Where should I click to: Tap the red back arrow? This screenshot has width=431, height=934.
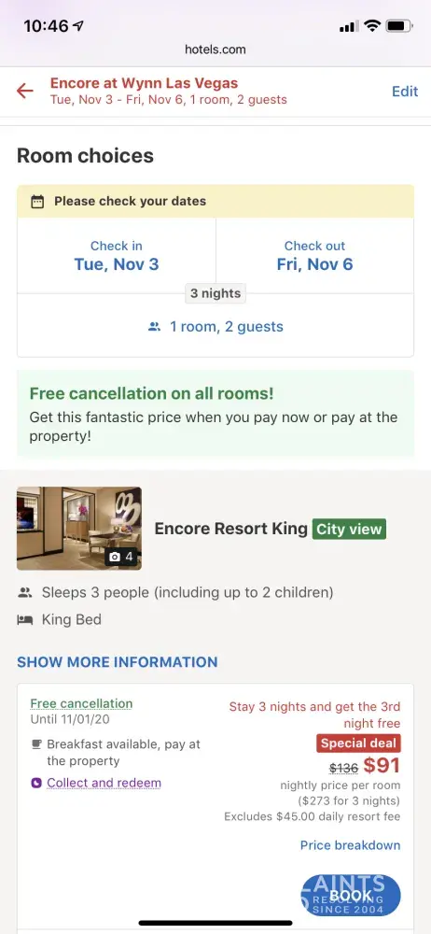24,92
